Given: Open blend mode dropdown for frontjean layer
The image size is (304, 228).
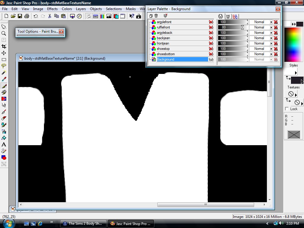Looking at the screenshot, I should tap(271, 43).
